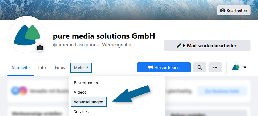Open Services from the Mehr menu
This screenshot has height=116, width=258.
click(81, 112)
